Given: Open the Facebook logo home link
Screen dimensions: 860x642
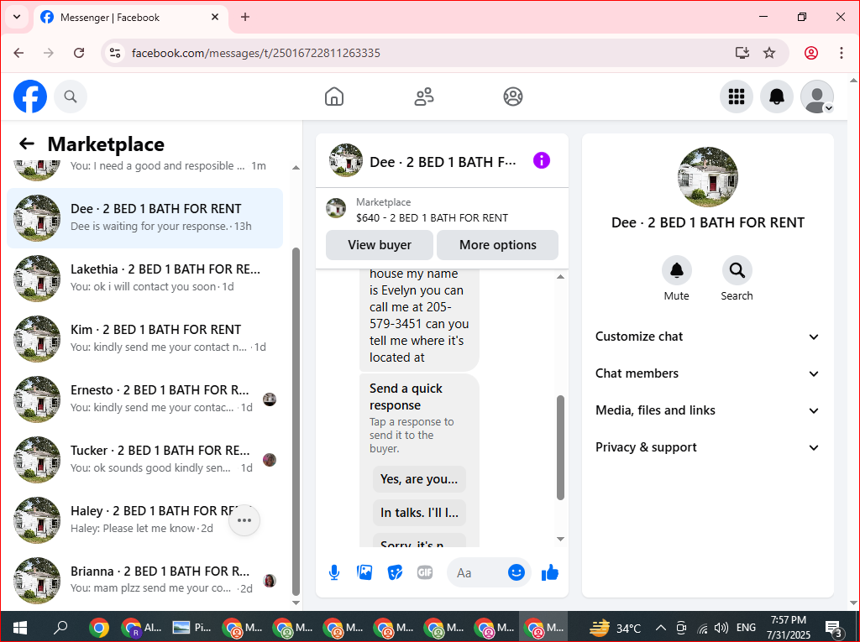Looking at the screenshot, I should 30,97.
